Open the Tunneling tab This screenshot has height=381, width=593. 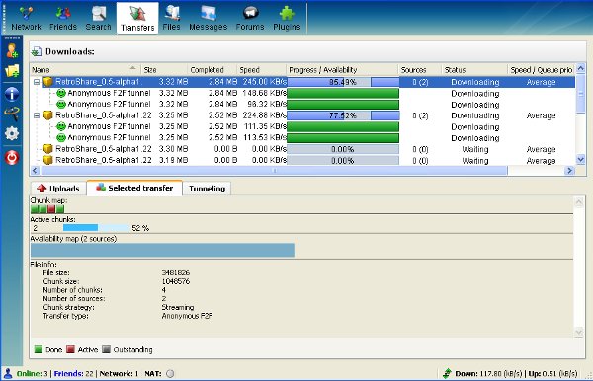pos(207,189)
